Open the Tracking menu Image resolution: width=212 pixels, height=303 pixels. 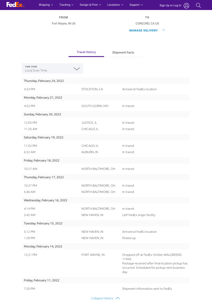click(65, 5)
